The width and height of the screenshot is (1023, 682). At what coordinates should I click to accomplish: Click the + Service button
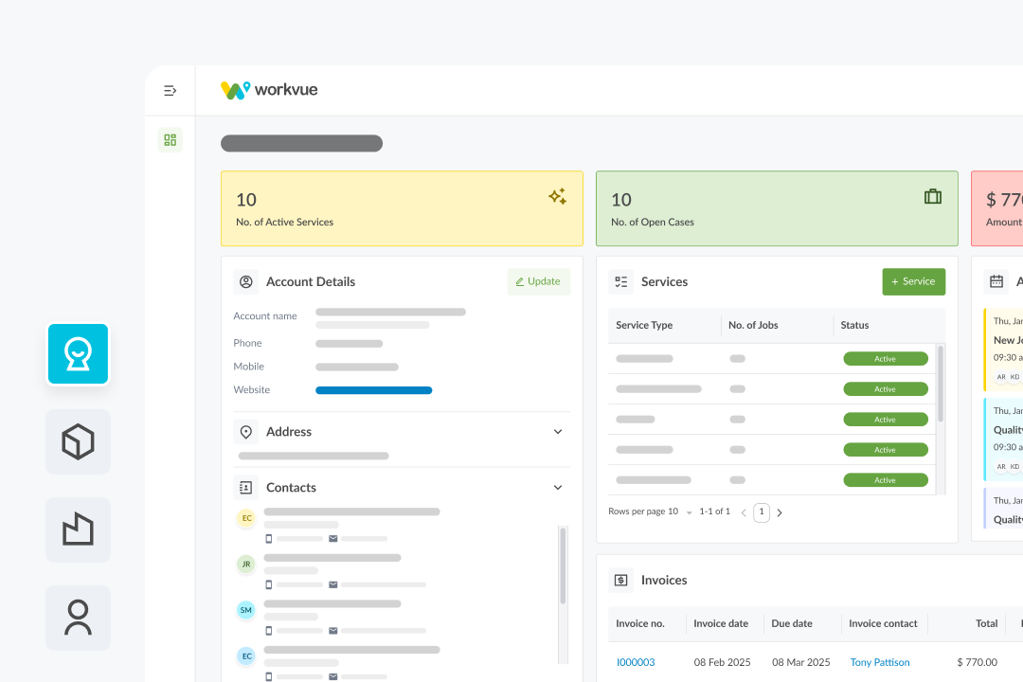[x=913, y=281]
